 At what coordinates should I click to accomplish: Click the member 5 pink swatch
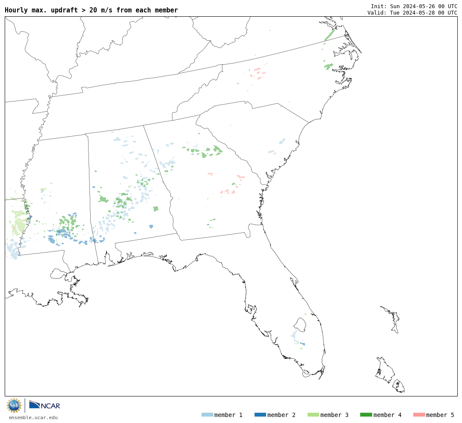tap(419, 415)
